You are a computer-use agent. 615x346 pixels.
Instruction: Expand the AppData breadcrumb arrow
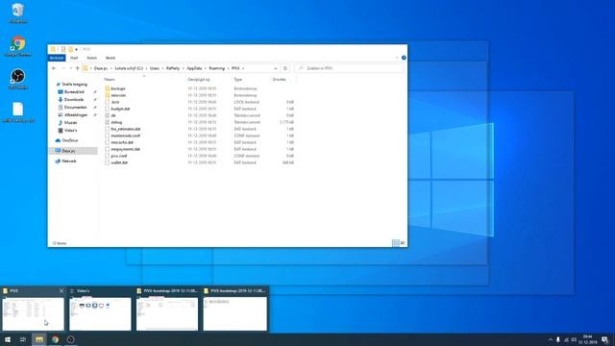[205, 68]
